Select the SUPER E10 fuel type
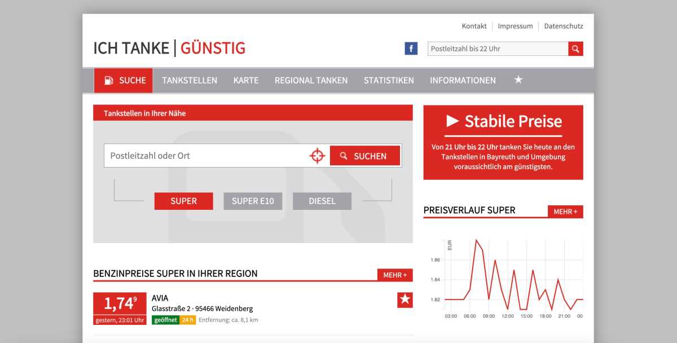 253,201
